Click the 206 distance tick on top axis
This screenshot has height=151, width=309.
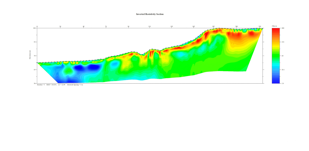[236, 26]
